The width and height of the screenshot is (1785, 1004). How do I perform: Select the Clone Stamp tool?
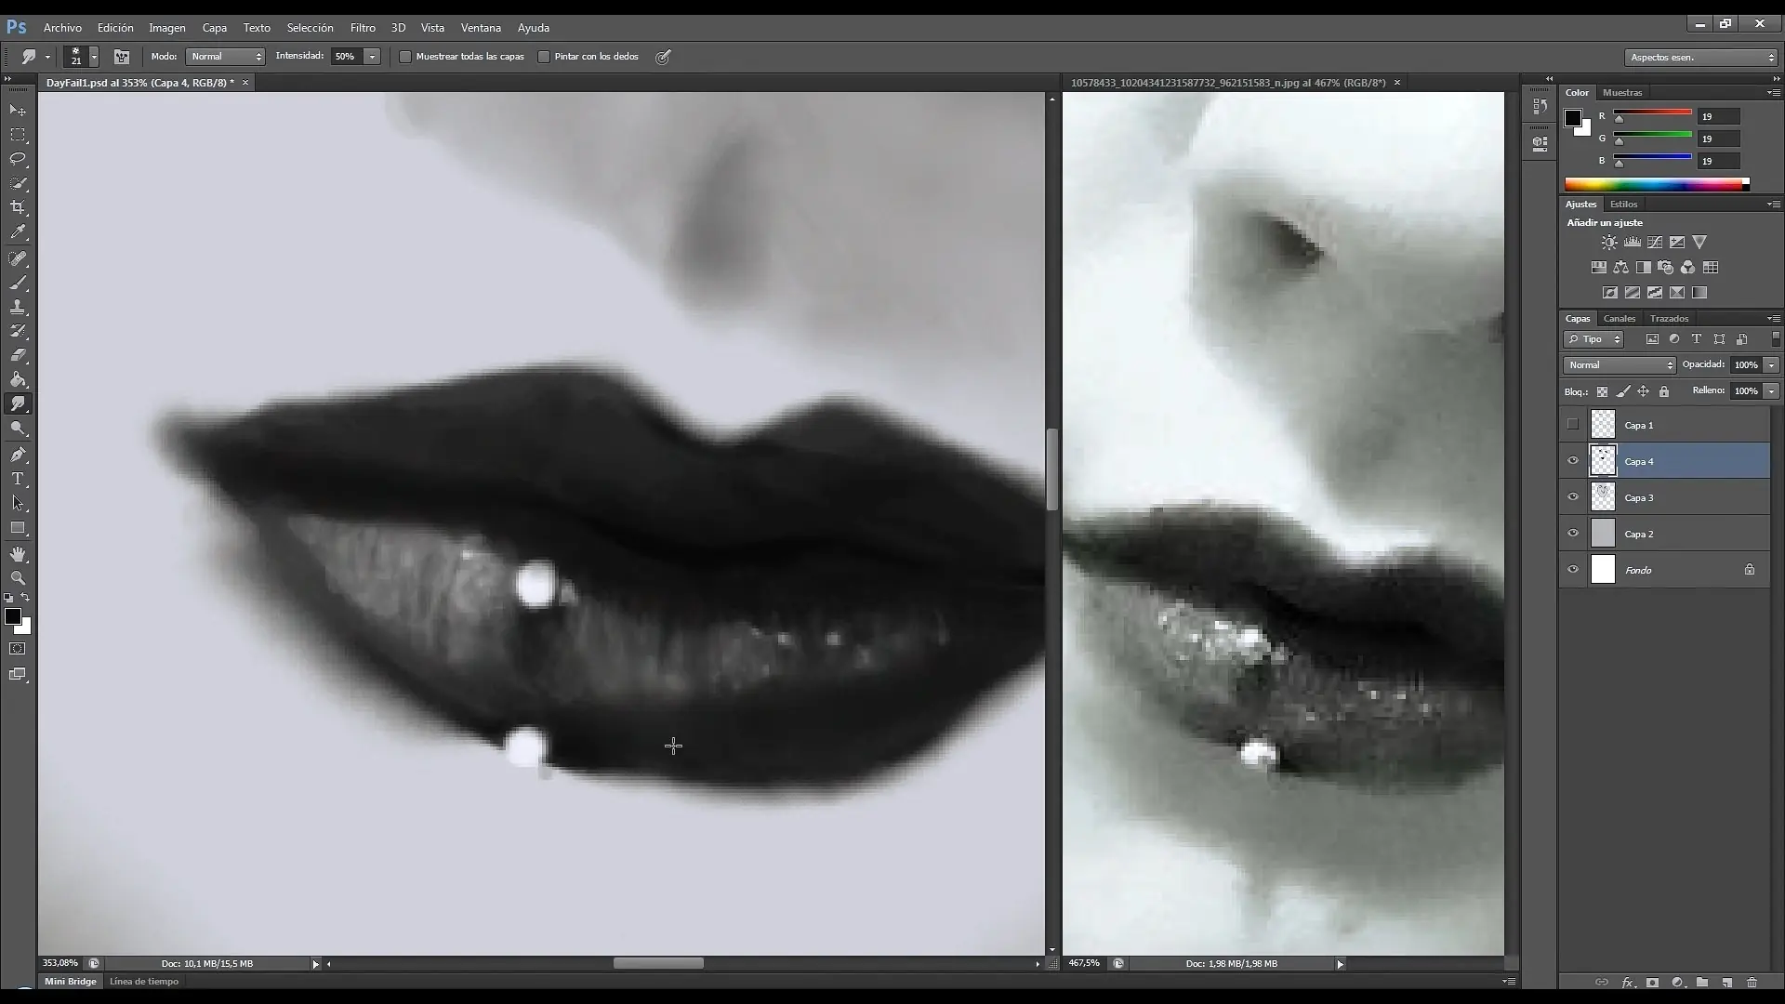[18, 307]
